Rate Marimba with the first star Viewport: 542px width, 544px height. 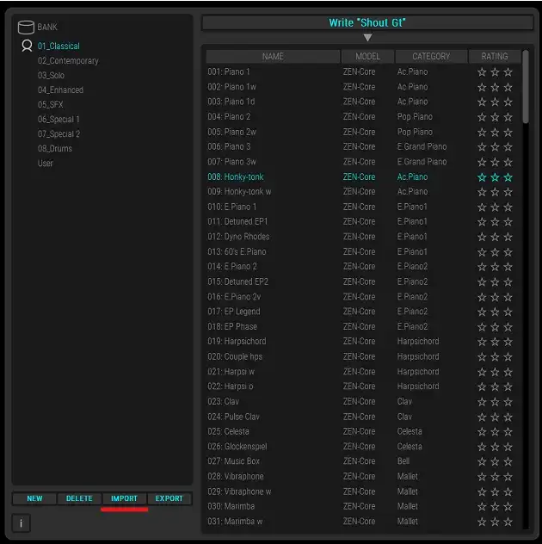(x=482, y=507)
